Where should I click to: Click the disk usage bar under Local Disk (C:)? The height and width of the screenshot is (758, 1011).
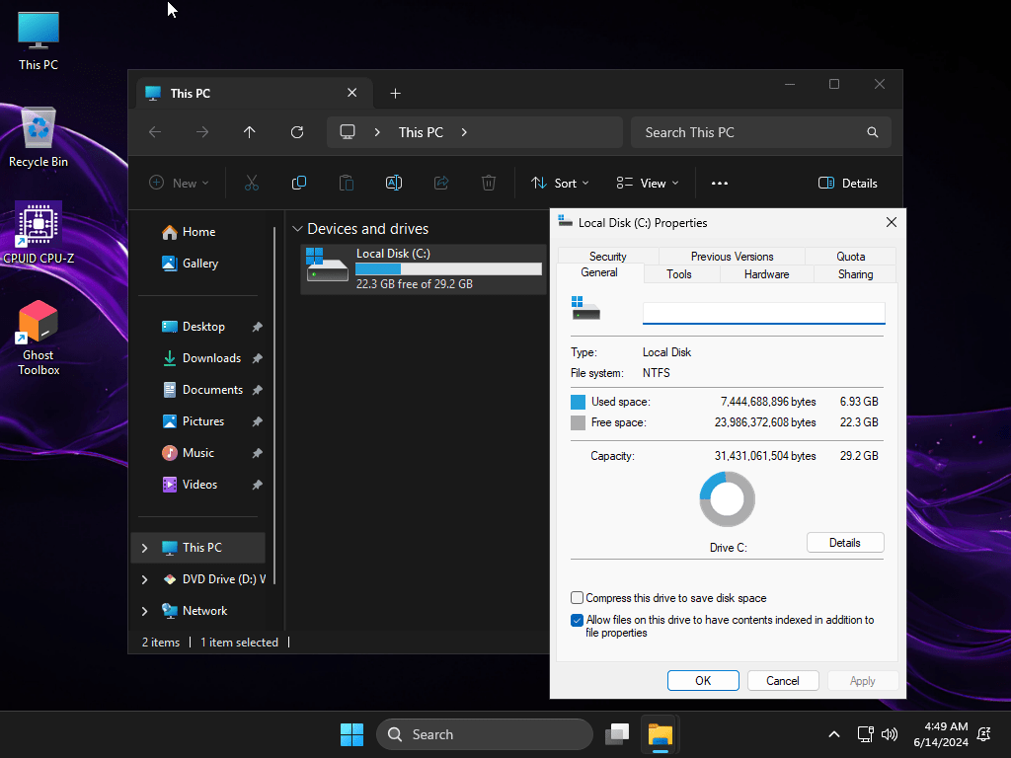(446, 267)
